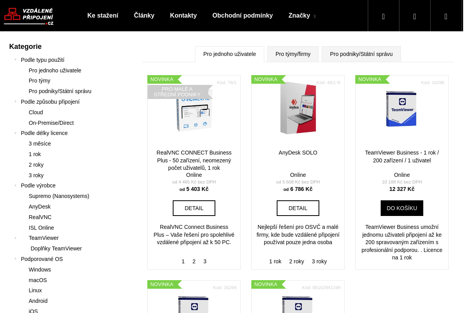The height and width of the screenshot is (313, 469).
Task: Filter by macOS operating system
Action: (38, 280)
